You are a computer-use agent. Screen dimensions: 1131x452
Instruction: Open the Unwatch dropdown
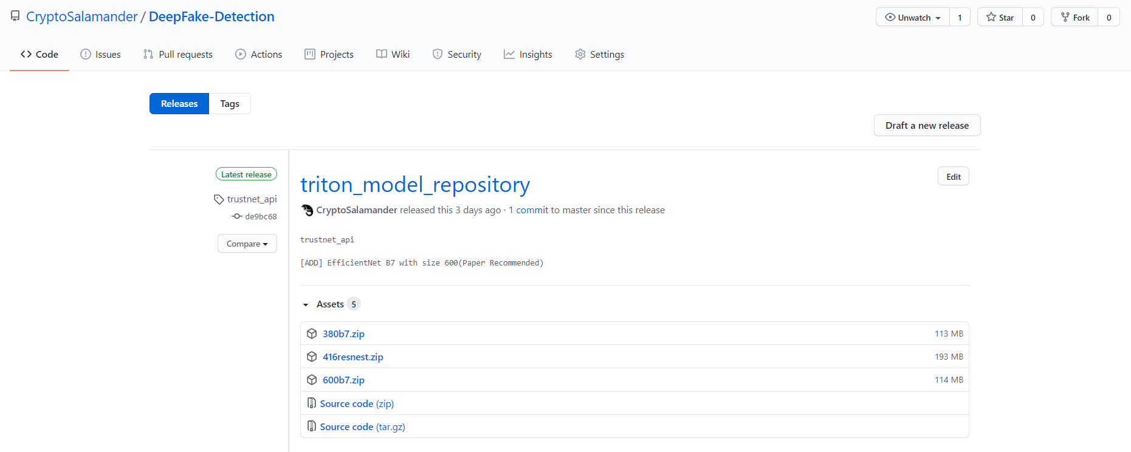click(913, 17)
